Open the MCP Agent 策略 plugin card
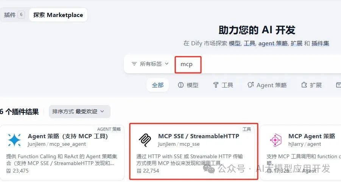 pyautogui.click(x=301, y=153)
